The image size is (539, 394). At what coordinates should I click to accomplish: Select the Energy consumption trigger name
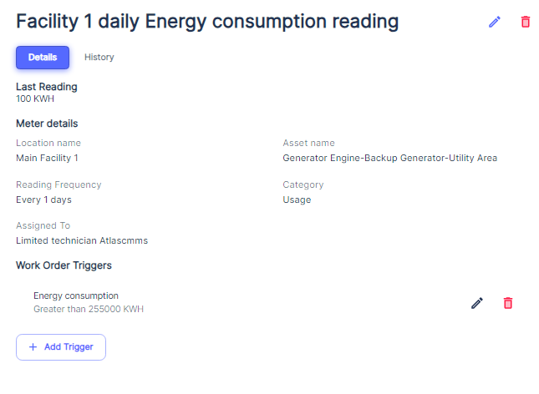click(x=76, y=295)
